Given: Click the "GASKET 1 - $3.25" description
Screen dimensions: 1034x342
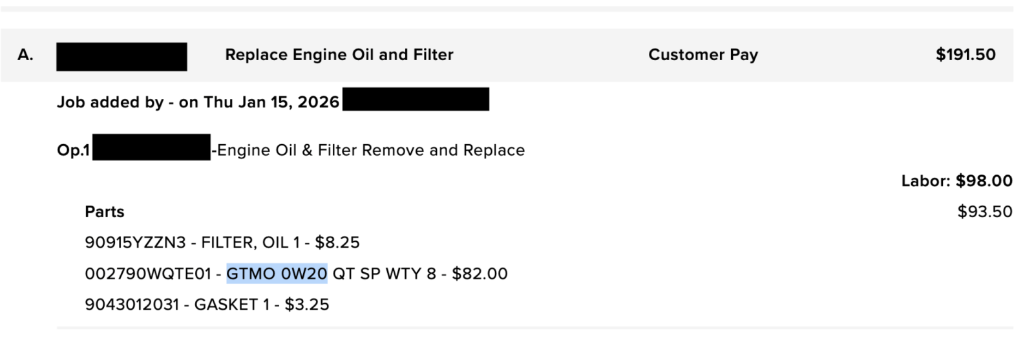Looking at the screenshot, I should click(x=262, y=305).
